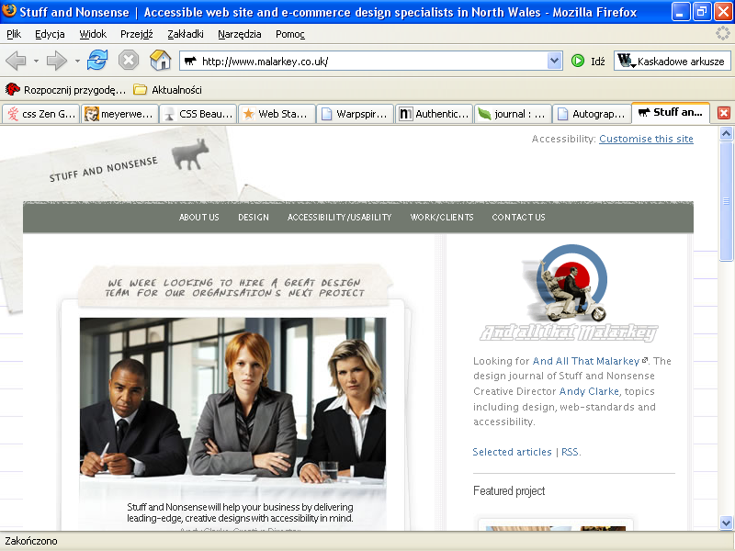Close the current tab with the red X
This screenshot has height=551, width=735.
[x=724, y=113]
